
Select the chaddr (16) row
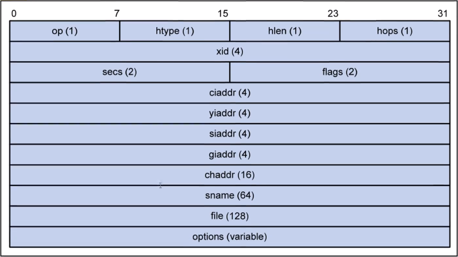point(230,175)
